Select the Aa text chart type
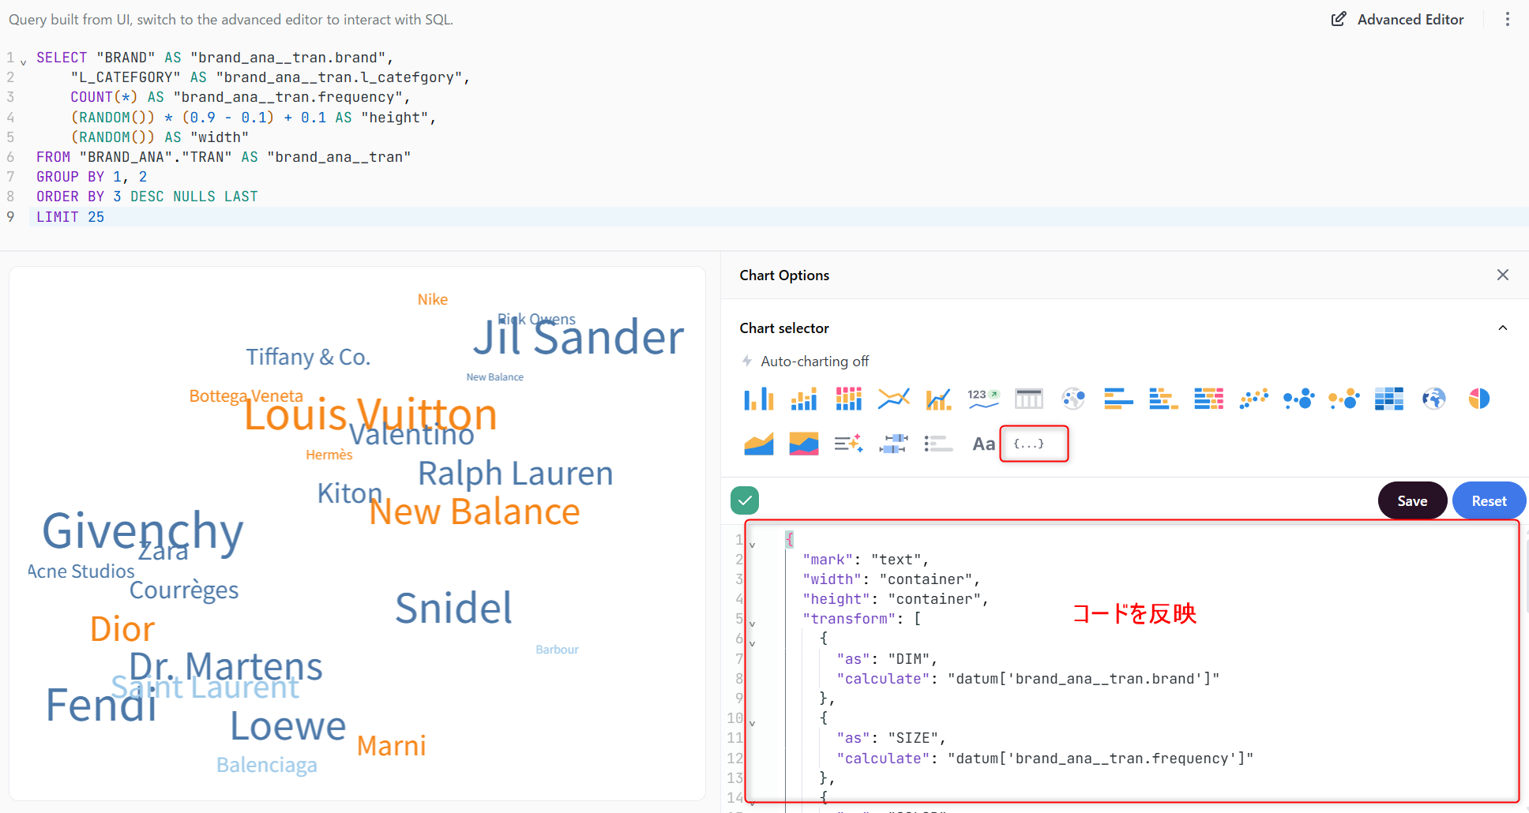Screen dimensions: 1529x813 coord(984,444)
